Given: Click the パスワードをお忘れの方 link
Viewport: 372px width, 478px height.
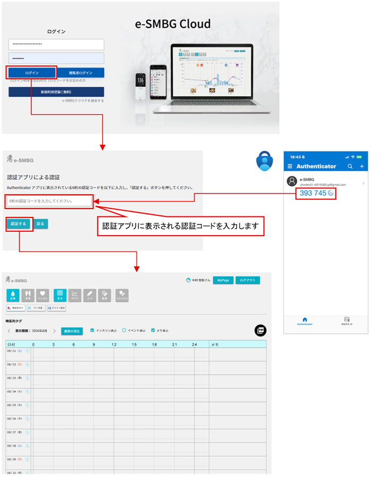Looking at the screenshot, I should tap(67, 80).
